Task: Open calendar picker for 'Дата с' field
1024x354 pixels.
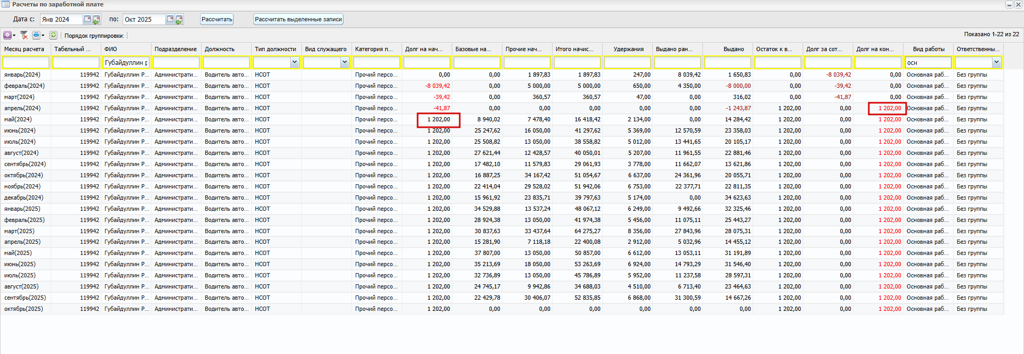Action: (87, 19)
